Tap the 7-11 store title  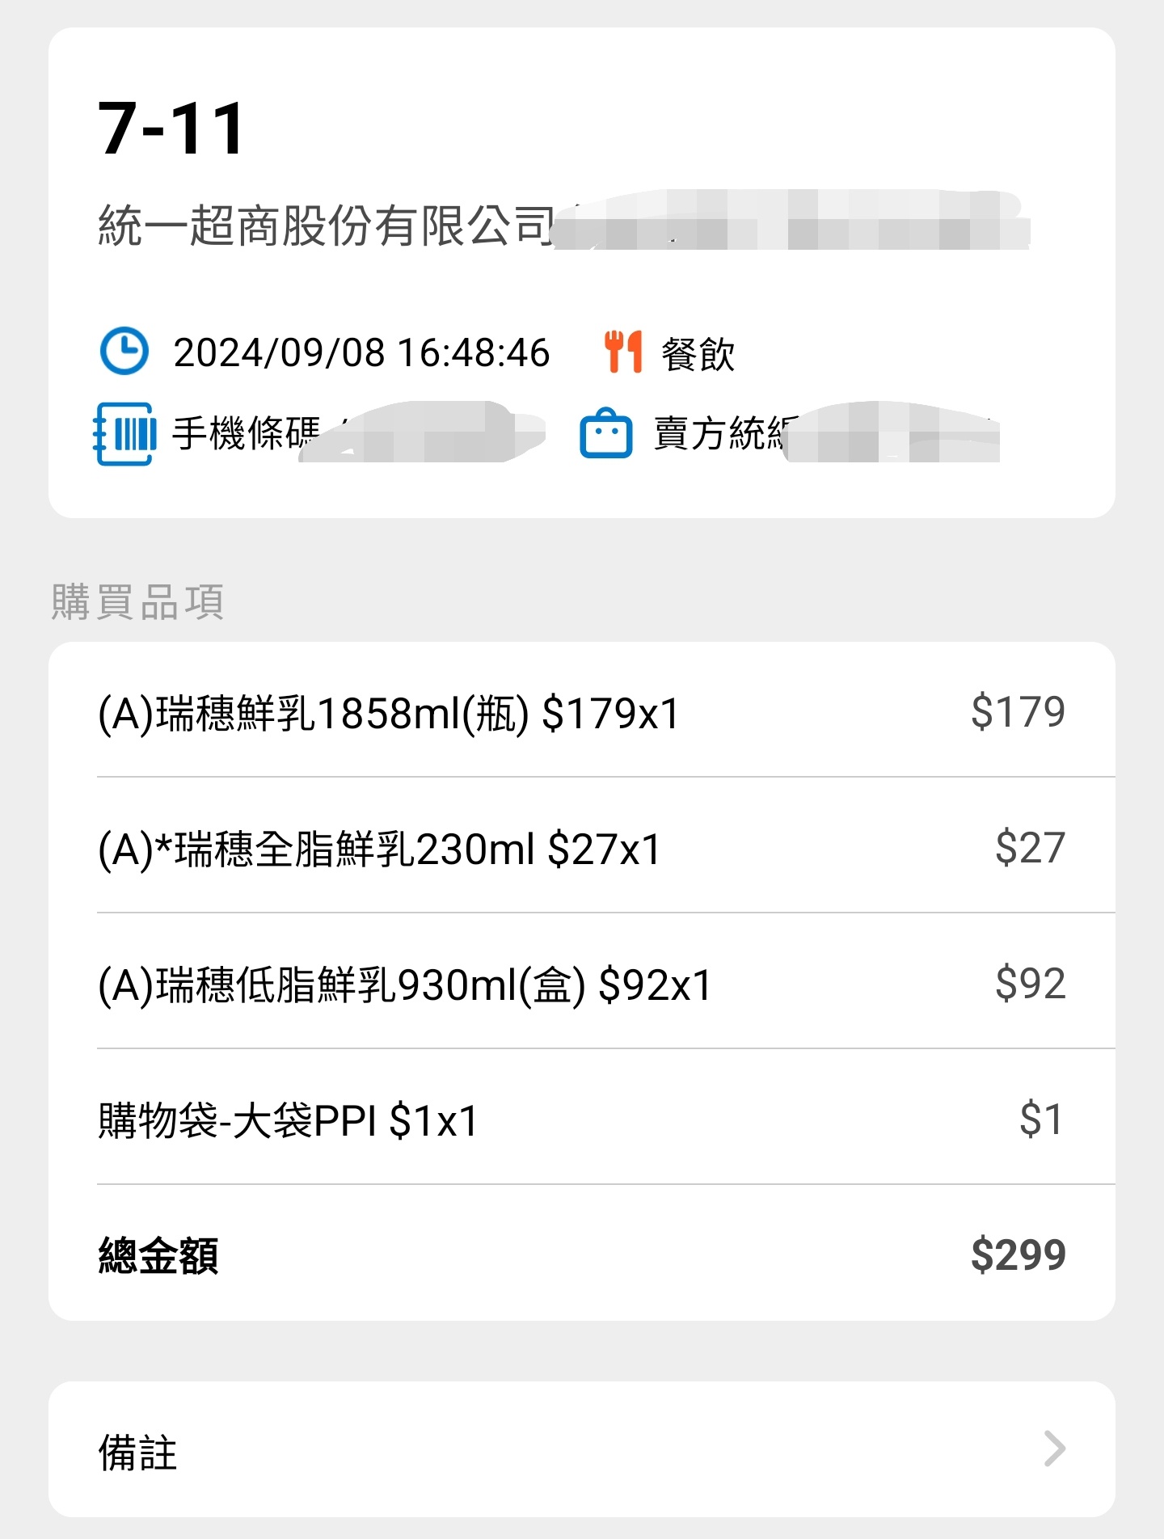pos(171,129)
